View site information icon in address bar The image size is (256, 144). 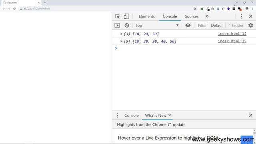point(21,9)
